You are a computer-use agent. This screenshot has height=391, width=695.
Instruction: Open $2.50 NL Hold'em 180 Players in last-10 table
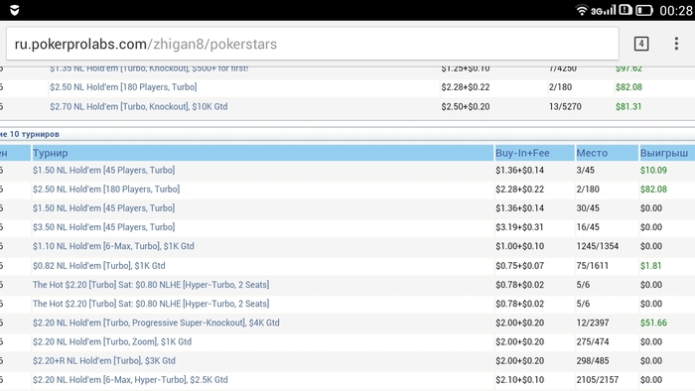click(106, 190)
